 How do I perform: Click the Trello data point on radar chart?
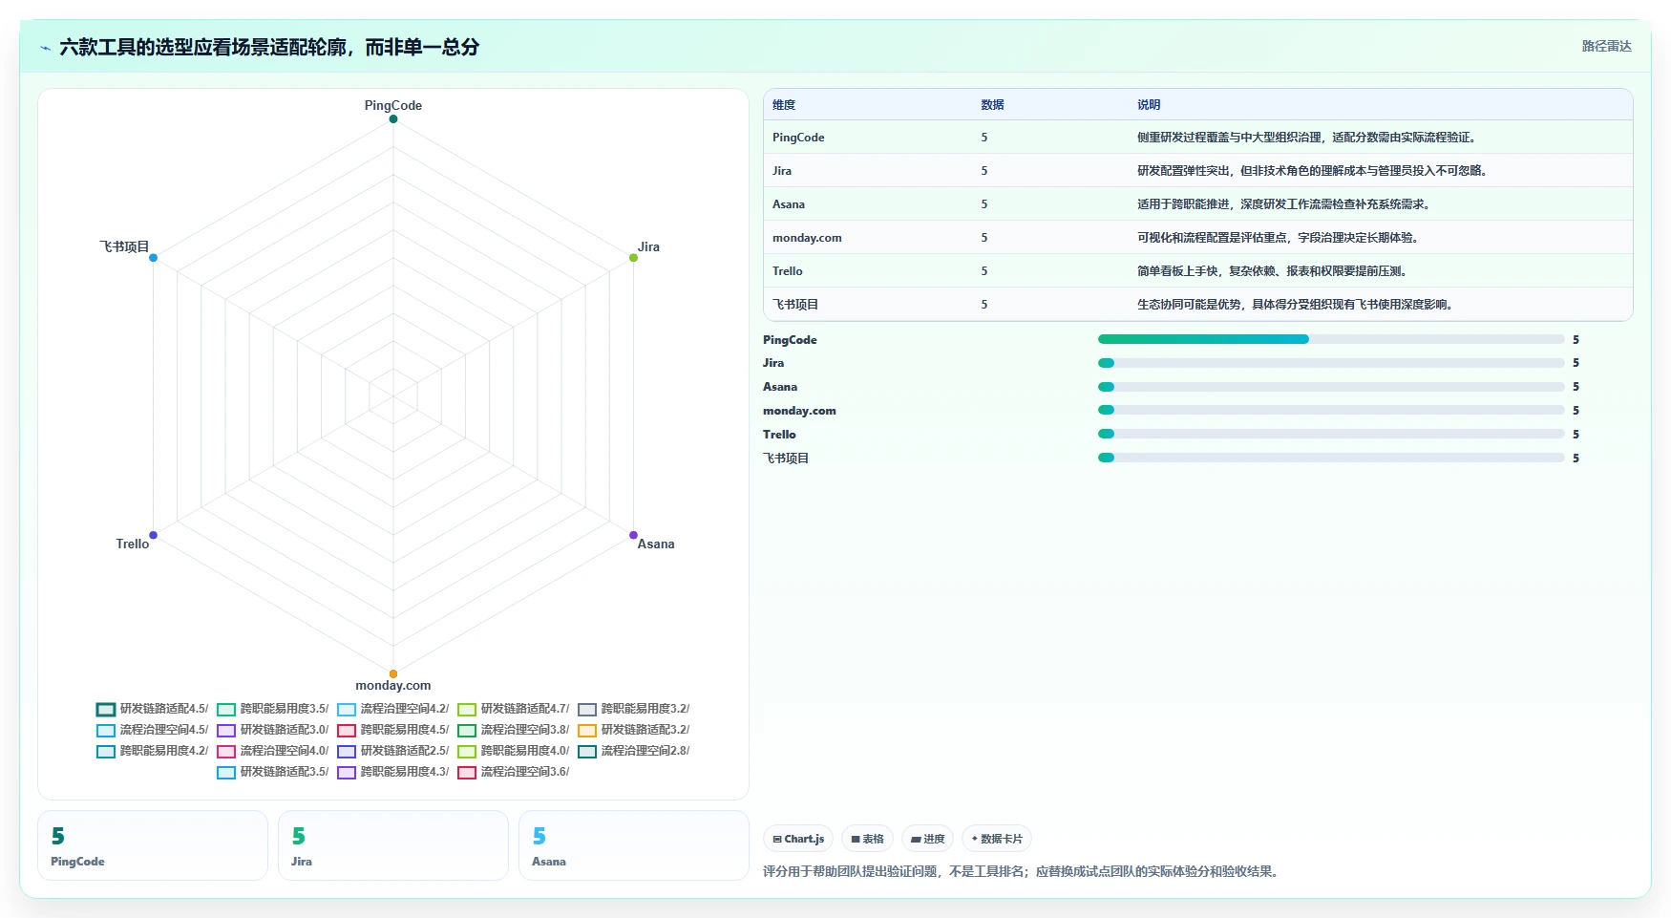[153, 535]
